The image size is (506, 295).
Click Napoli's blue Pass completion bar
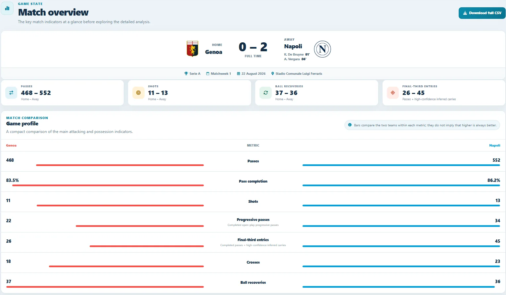click(x=401, y=185)
